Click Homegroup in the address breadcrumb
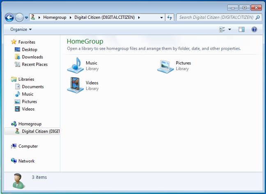 coord(56,18)
